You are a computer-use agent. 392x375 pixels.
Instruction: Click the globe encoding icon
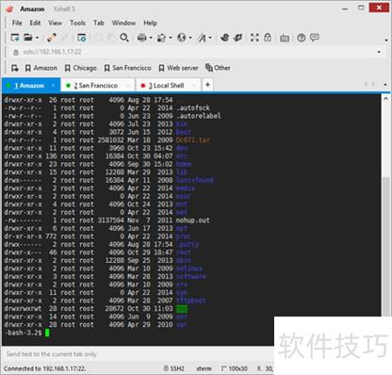click(x=182, y=38)
